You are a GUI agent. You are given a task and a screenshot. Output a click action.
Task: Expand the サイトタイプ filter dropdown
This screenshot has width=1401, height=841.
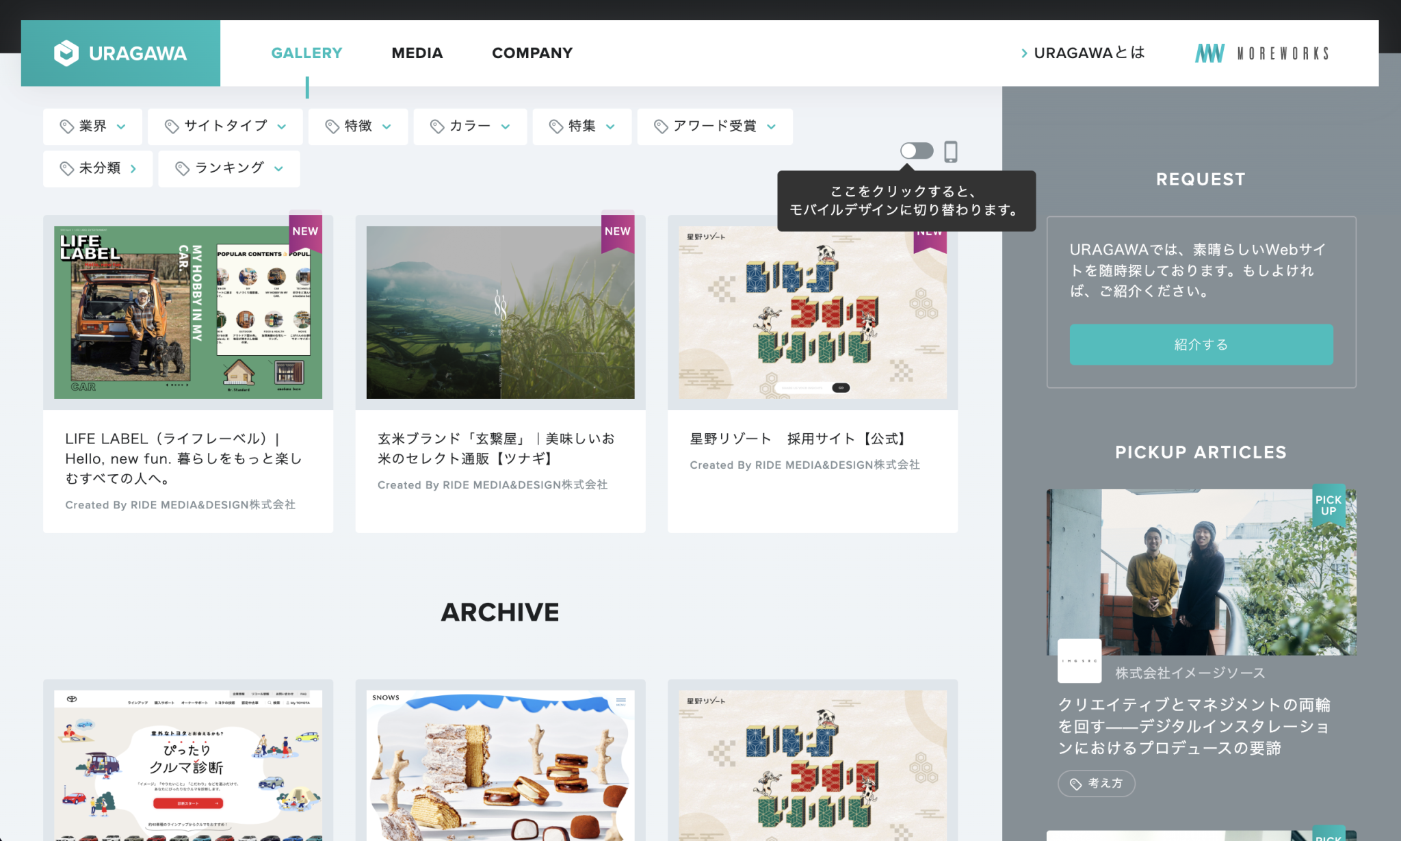[x=225, y=127]
